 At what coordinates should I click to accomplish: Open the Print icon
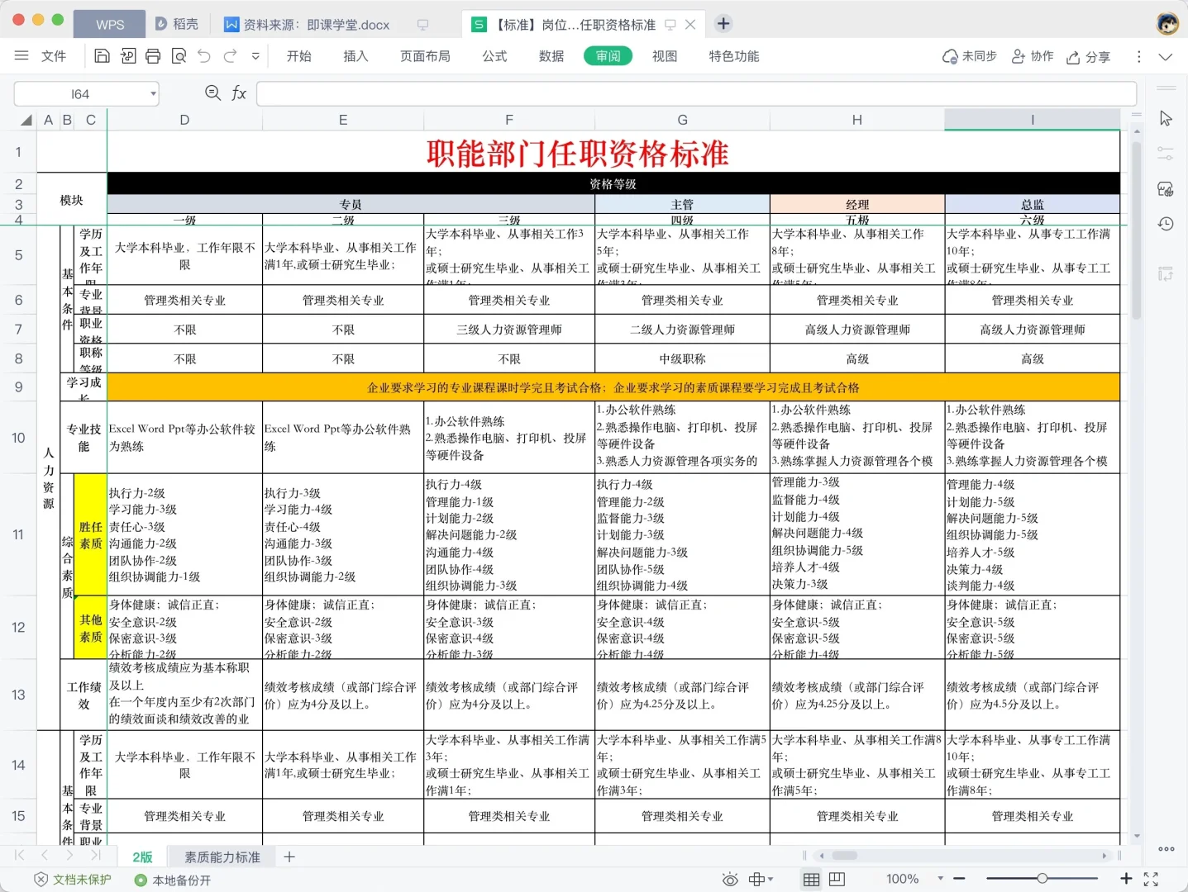[153, 55]
